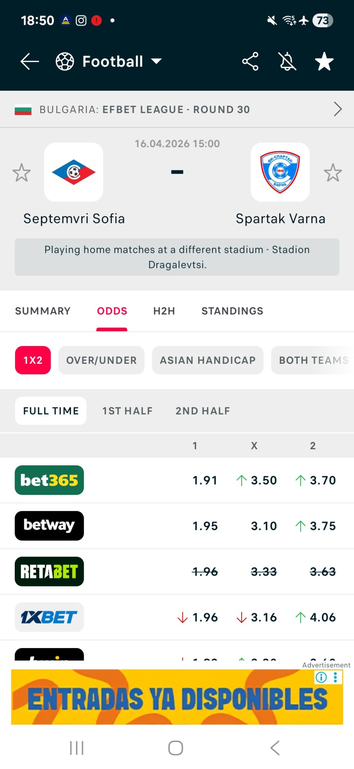This screenshot has width=354, height=769.
Task: Open Septemvri Sofia team logo
Action: tap(74, 172)
